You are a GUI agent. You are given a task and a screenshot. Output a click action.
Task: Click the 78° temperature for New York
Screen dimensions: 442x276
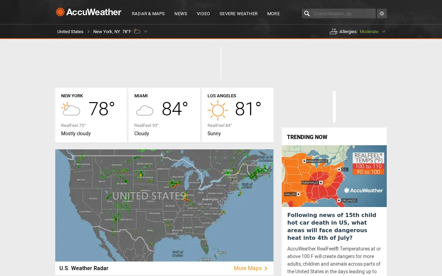(x=102, y=109)
